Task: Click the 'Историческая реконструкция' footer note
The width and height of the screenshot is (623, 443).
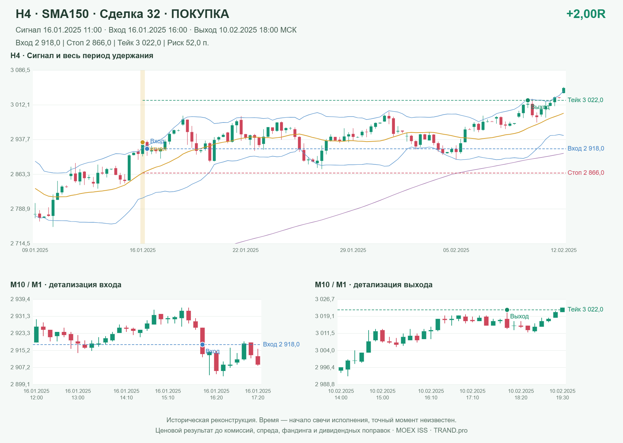Action: [311, 420]
